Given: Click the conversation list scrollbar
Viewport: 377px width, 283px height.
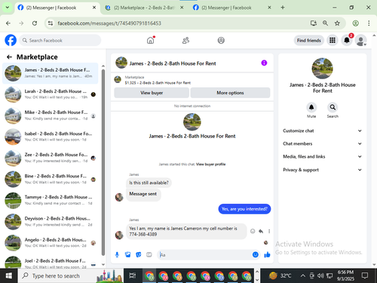Looking at the screenshot, I should coord(103,162).
